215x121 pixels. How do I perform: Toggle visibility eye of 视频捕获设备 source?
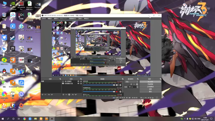78,83
